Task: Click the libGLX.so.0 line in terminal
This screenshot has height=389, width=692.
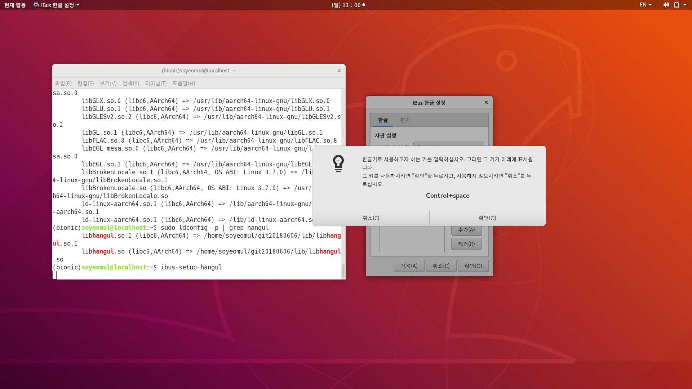Action: tap(205, 101)
